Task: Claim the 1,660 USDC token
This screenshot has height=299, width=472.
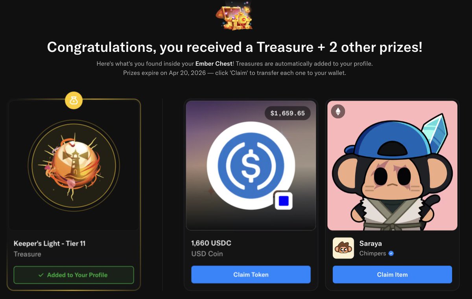Action: click(x=251, y=275)
